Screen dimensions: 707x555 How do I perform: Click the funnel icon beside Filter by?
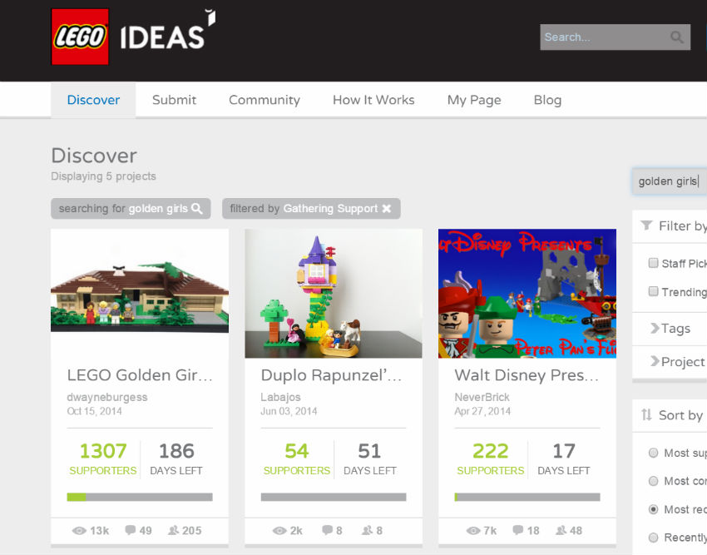click(646, 225)
